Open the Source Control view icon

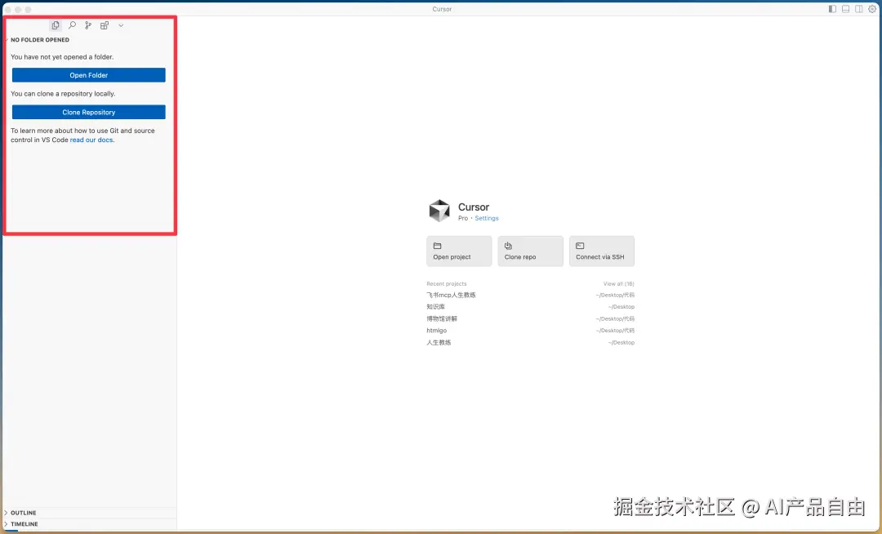[x=88, y=25]
